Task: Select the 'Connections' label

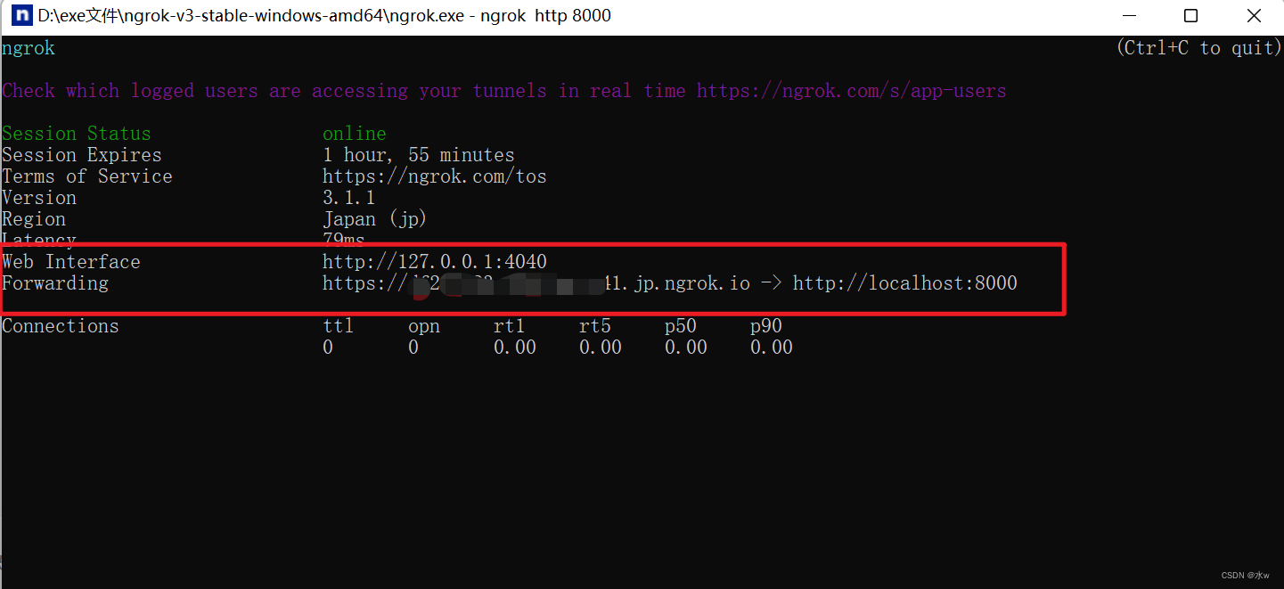Action: pos(61,326)
